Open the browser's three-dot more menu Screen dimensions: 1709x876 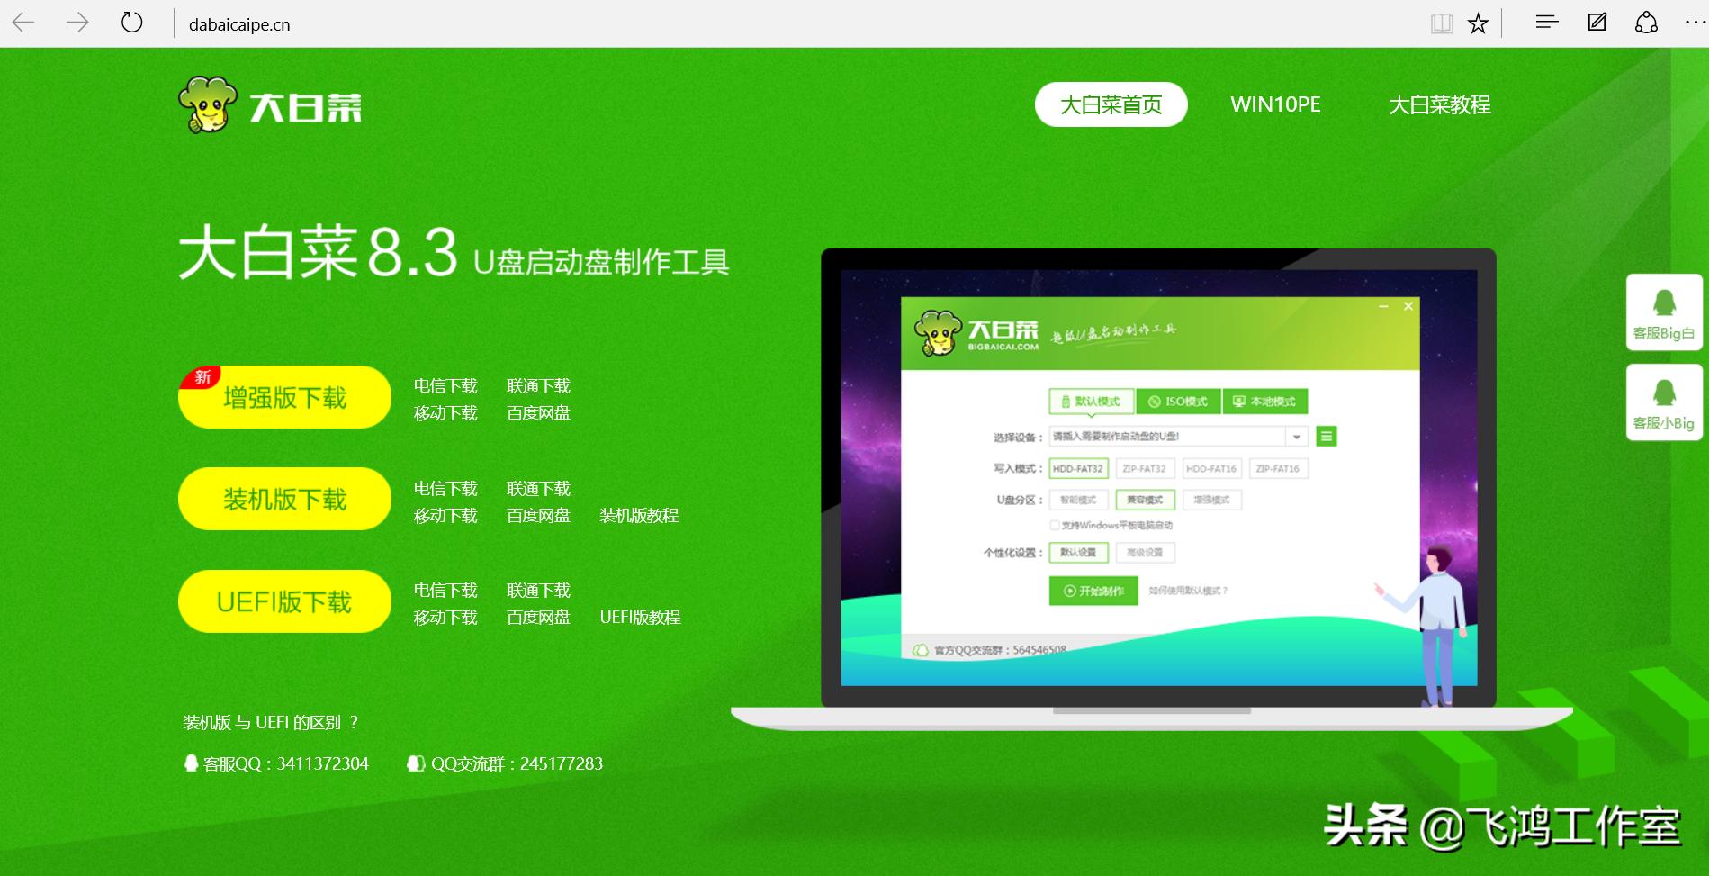[x=1694, y=23]
